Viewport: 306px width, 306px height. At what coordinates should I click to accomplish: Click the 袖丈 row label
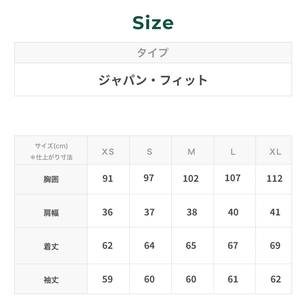(51, 280)
